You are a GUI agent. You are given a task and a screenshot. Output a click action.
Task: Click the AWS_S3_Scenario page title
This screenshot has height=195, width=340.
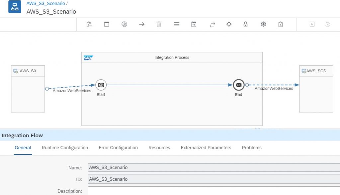[51, 12]
